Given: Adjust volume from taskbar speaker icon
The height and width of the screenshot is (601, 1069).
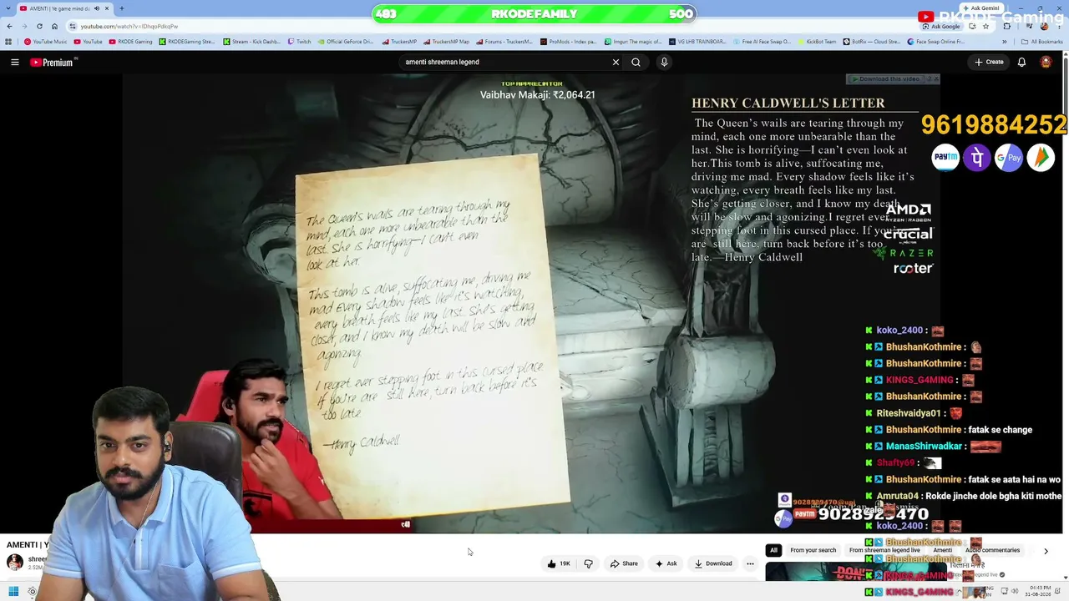Looking at the screenshot, I should (1015, 592).
